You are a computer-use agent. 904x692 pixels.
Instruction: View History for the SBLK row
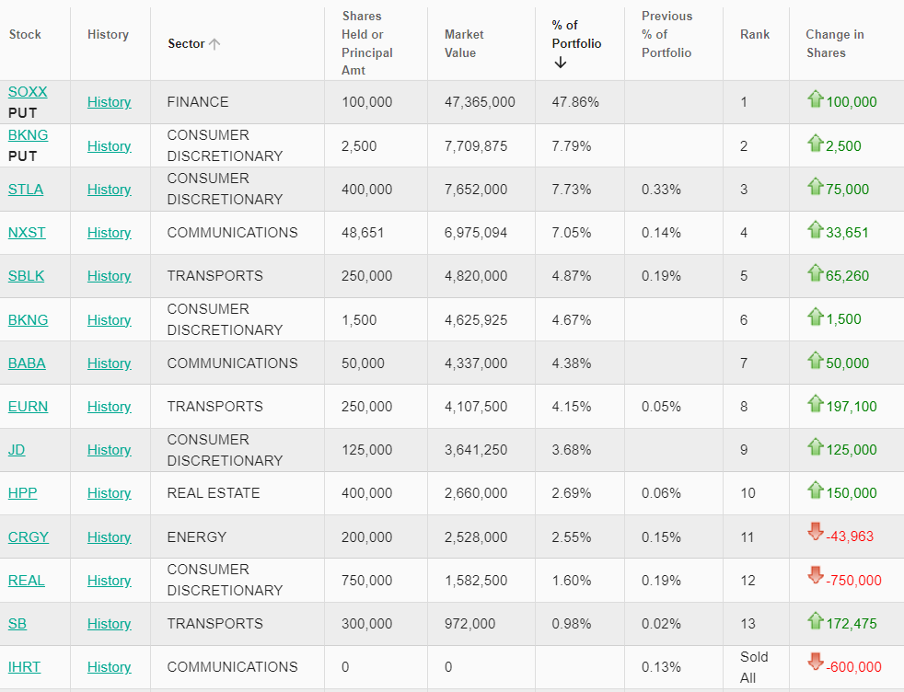[109, 276]
